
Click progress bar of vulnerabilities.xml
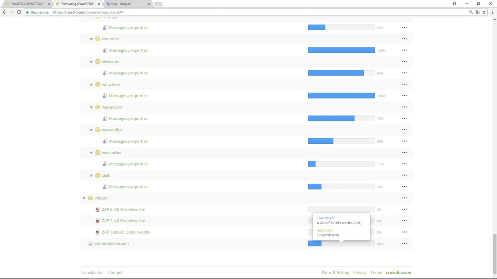click(x=341, y=243)
